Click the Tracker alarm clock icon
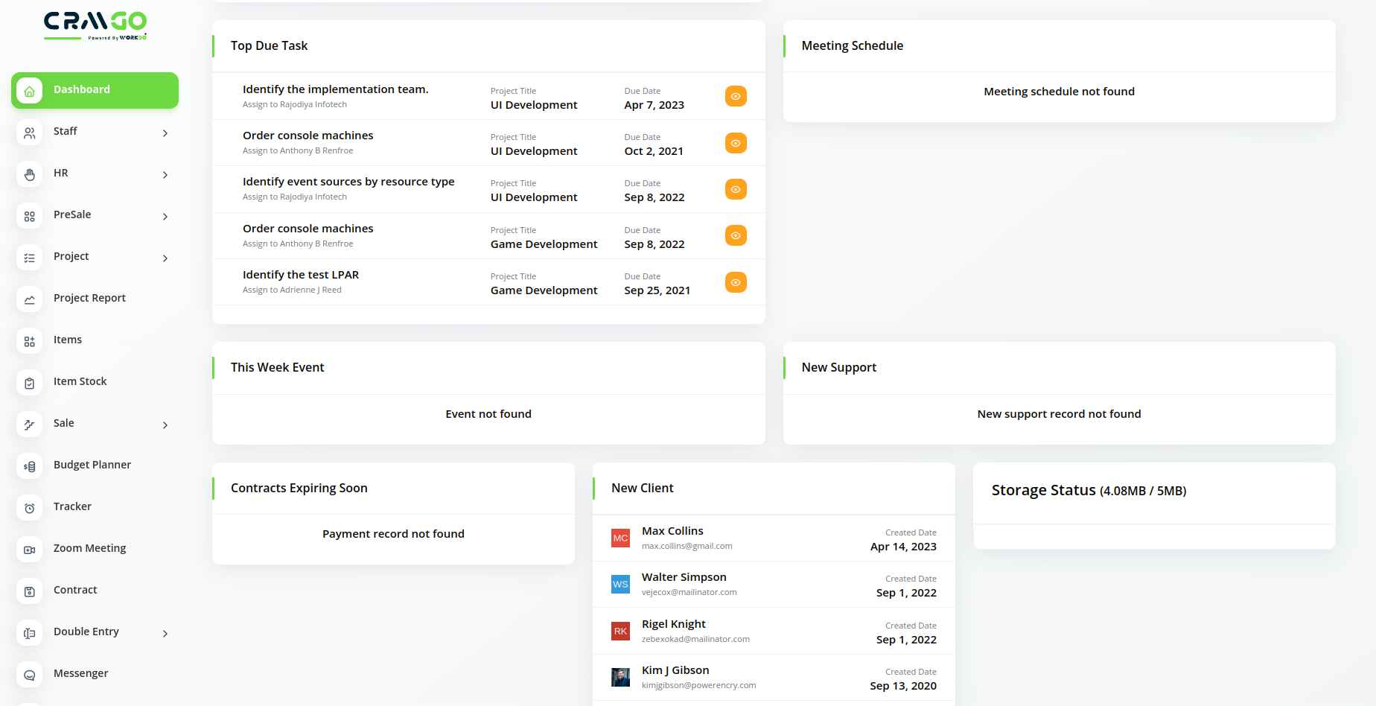Image resolution: width=1376 pixels, height=706 pixels. click(x=29, y=508)
